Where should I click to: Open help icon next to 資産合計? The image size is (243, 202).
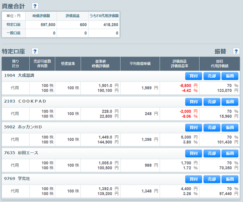coord(35,6)
